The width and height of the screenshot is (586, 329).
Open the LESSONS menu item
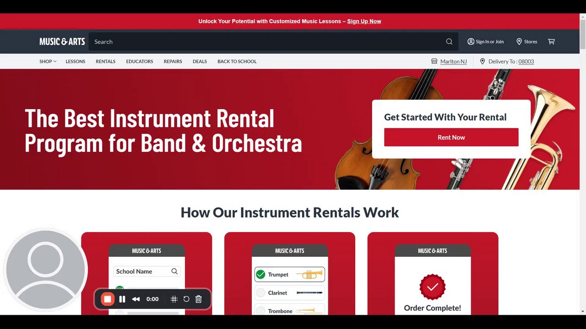click(x=76, y=61)
